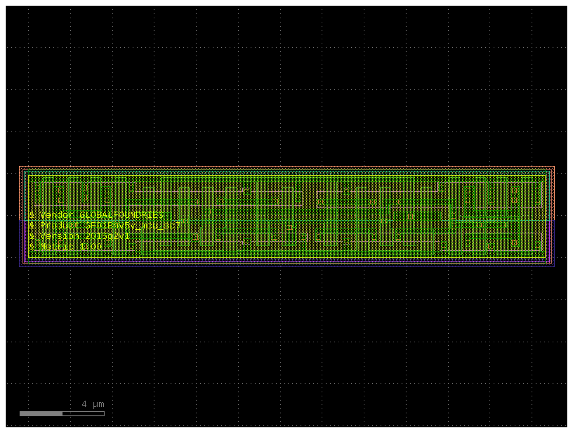
Task: Pick the '& Version 2015q2v1' text label
Action: [79, 236]
